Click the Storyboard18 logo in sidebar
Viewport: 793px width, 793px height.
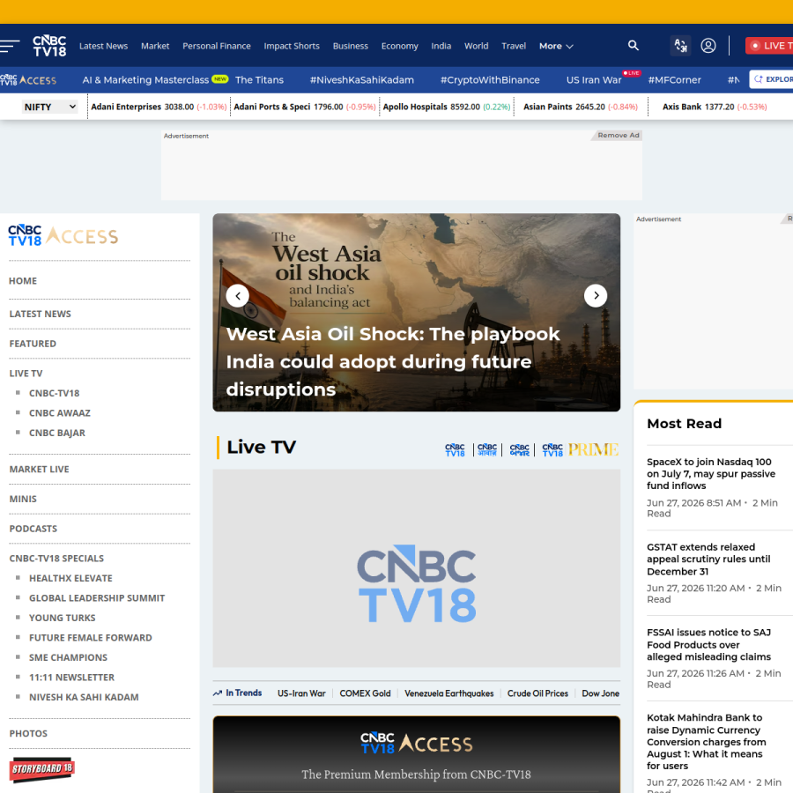click(x=42, y=770)
